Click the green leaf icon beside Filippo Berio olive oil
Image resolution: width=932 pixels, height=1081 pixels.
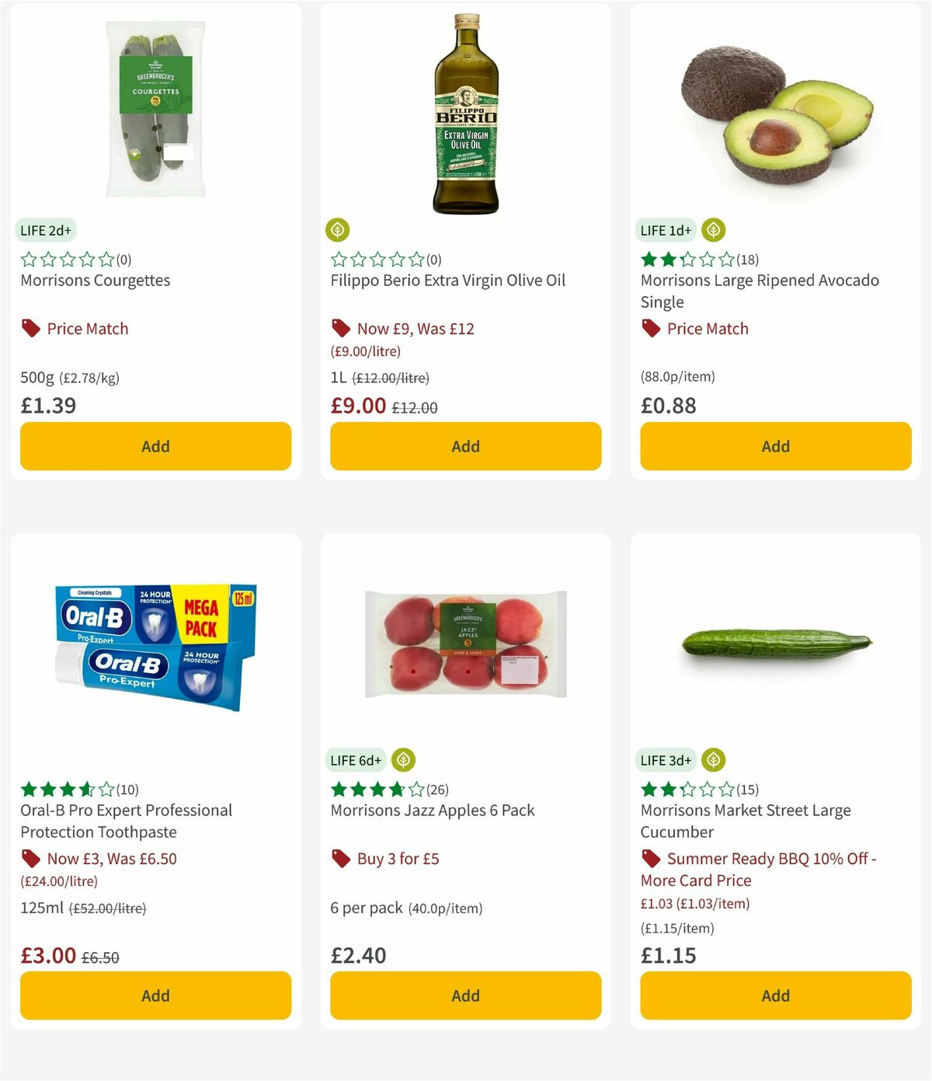pos(337,230)
